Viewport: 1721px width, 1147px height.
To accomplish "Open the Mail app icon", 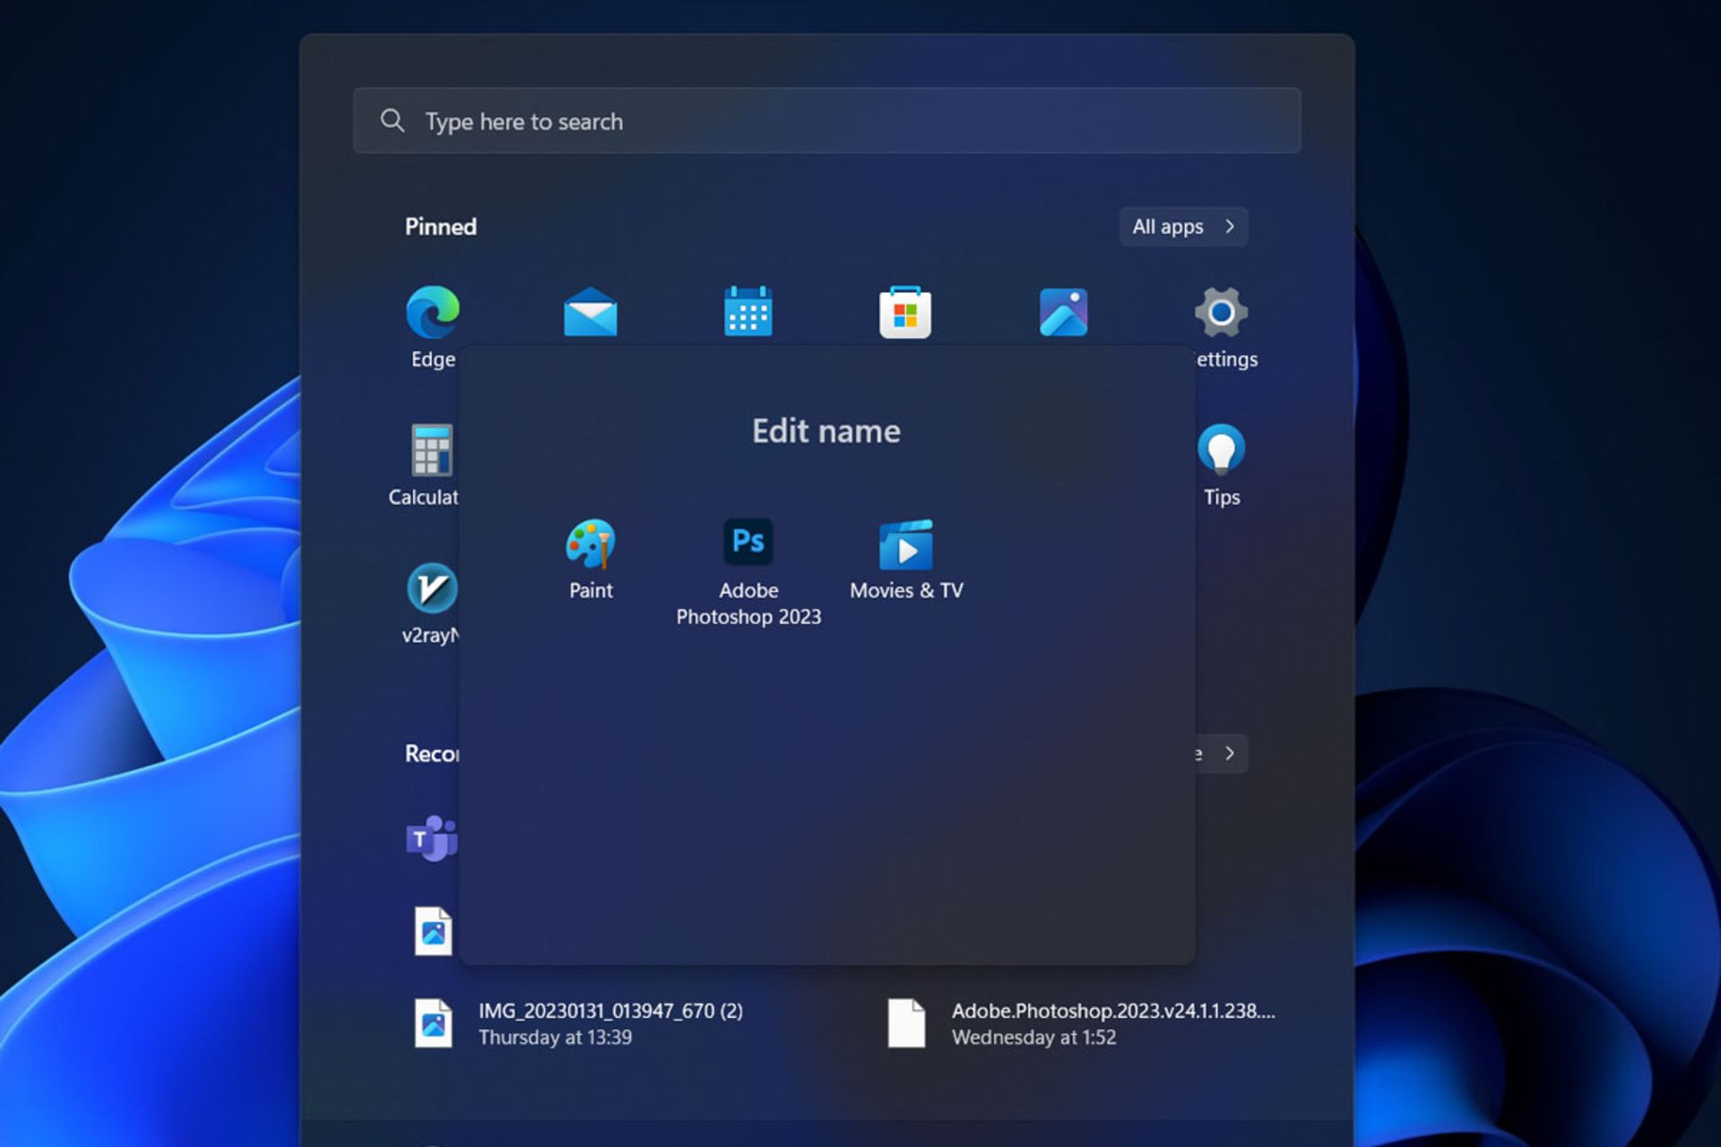I will [x=591, y=312].
